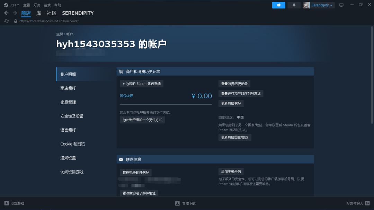Open the 查看 menu
The height and width of the screenshot is (210, 374).
(26, 5)
